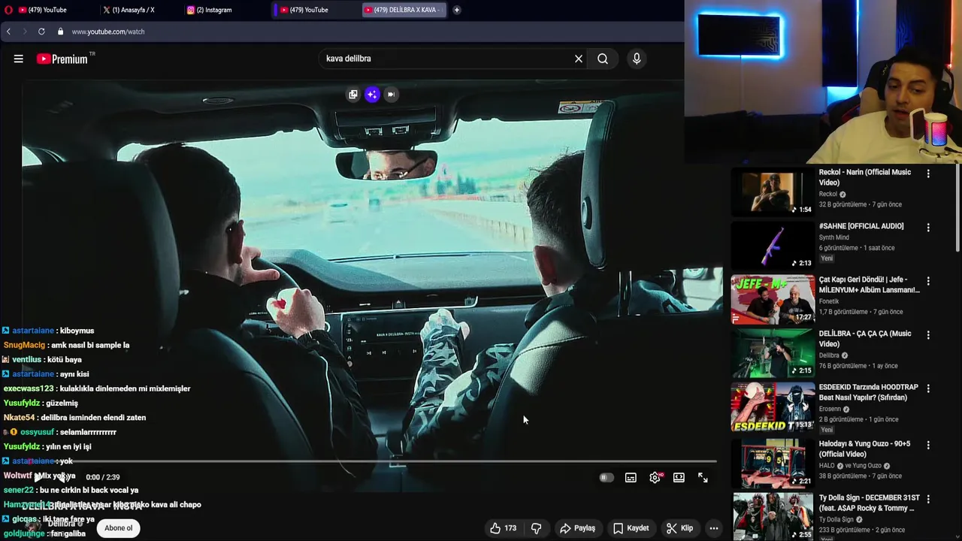The width and height of the screenshot is (962, 541).
Task: Open options for the ÇA ÇA ÇA video
Action: [928, 335]
